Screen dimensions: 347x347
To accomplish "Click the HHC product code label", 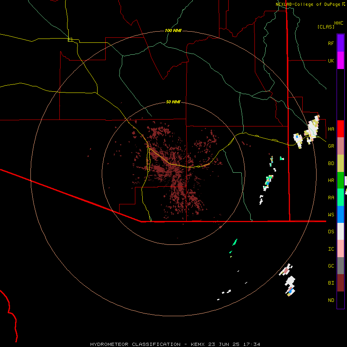I will 339,23.
